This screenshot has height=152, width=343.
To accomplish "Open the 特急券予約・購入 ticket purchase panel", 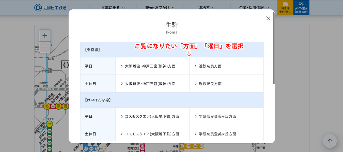I will tap(285, 8).
